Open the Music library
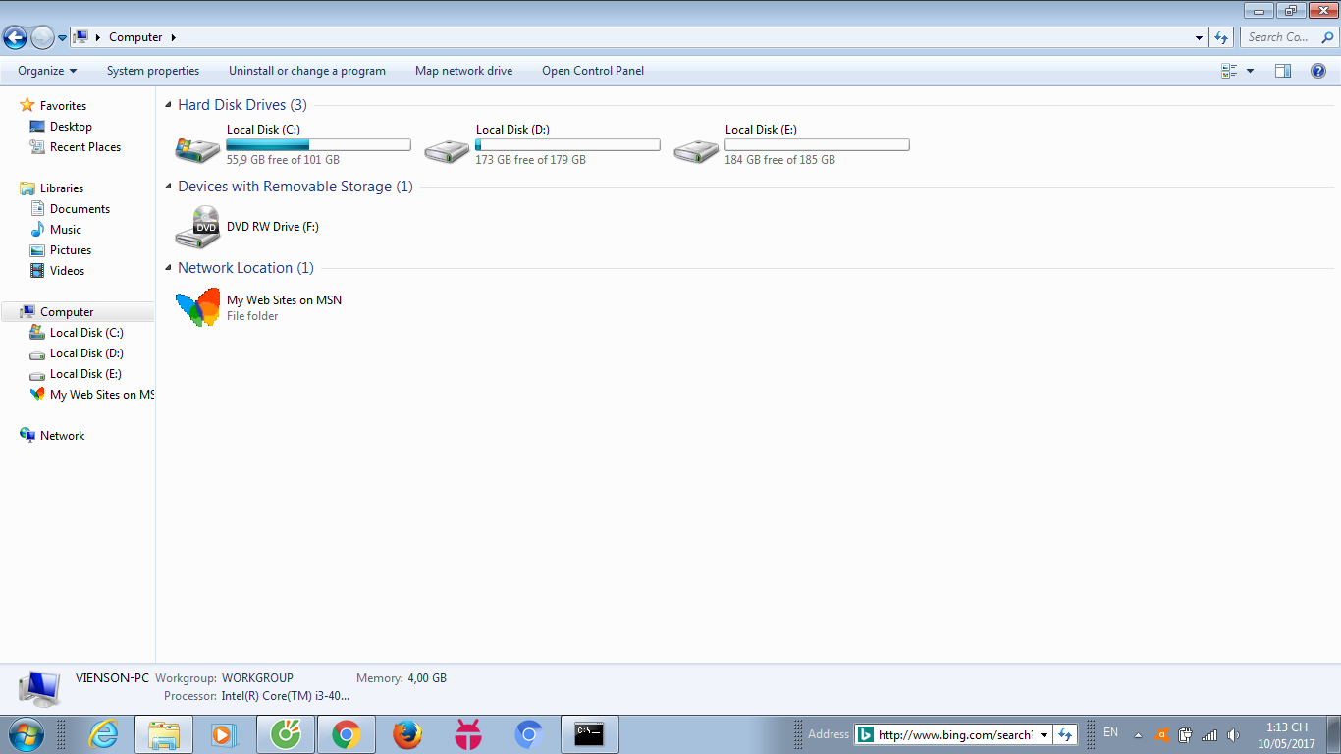Viewport: 1341px width, 754px height. click(66, 230)
